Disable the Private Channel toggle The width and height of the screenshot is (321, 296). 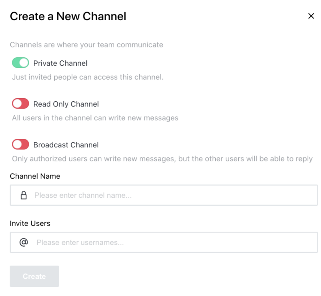[x=20, y=63]
